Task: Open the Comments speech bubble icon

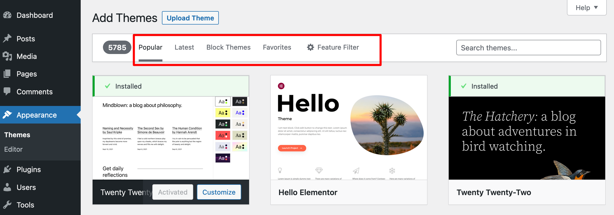Action: [x=8, y=91]
